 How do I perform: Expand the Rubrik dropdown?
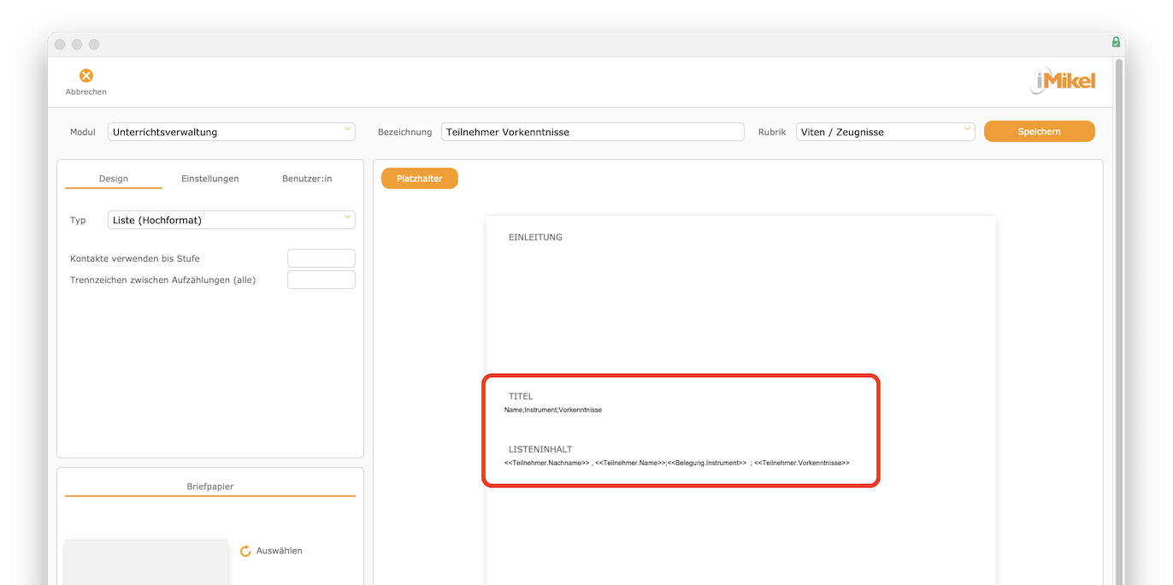pyautogui.click(x=885, y=132)
